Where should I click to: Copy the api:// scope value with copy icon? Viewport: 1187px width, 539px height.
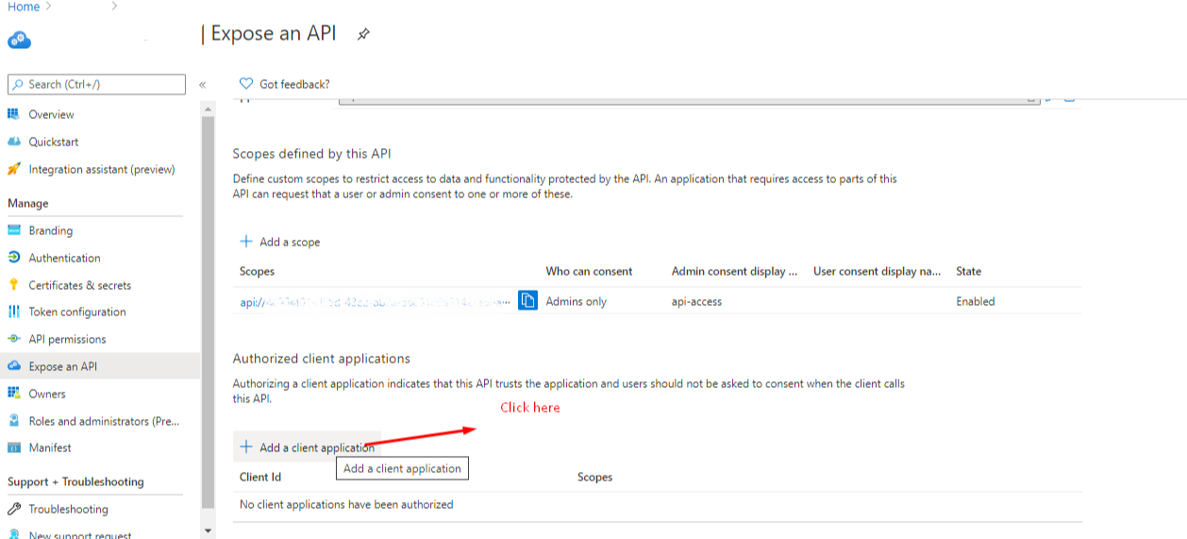pos(527,301)
